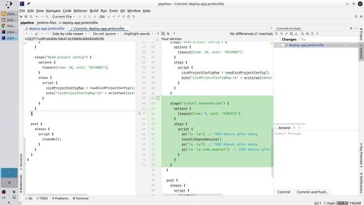Click the pipeline breadcrumb
The image size is (364, 205).
27,23
